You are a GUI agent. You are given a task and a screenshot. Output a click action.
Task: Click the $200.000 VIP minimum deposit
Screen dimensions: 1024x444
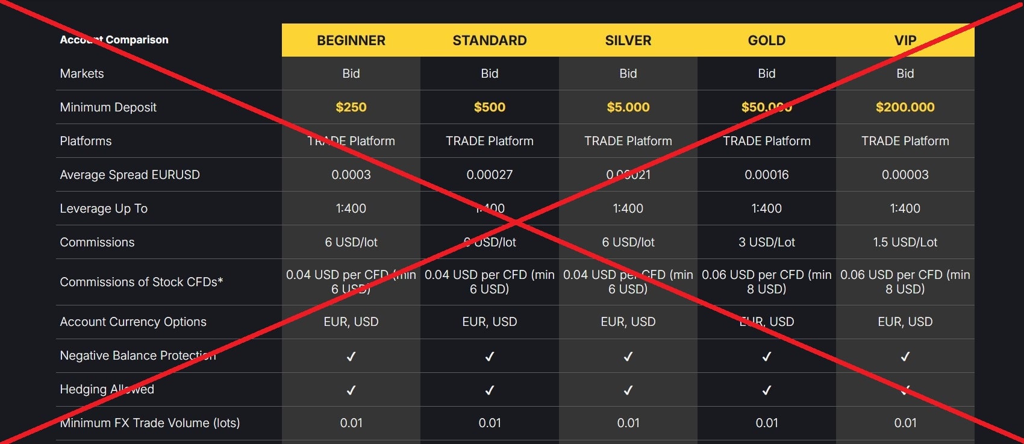coord(905,107)
